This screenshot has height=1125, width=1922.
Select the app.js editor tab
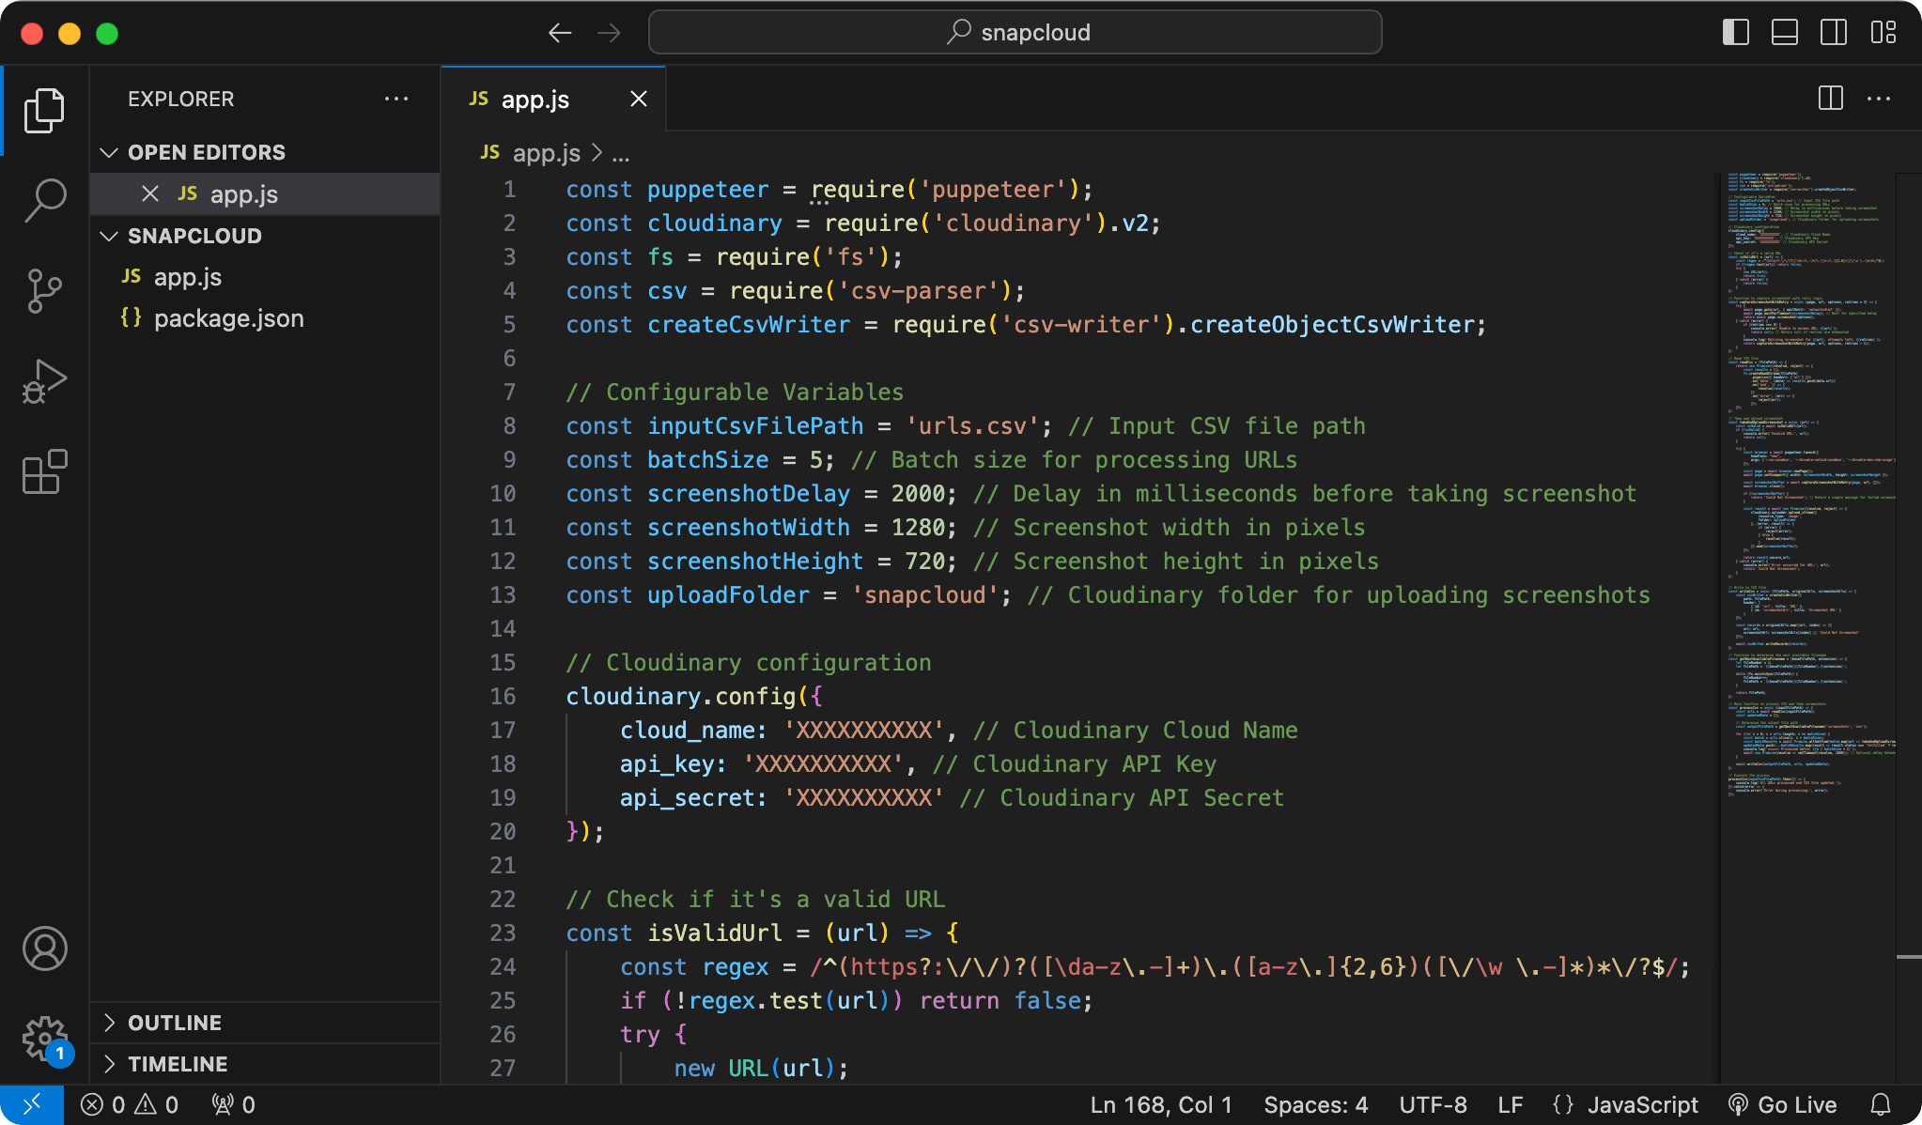pyautogui.click(x=535, y=100)
